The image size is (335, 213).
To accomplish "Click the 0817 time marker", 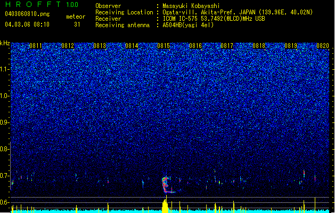I will (227, 46).
